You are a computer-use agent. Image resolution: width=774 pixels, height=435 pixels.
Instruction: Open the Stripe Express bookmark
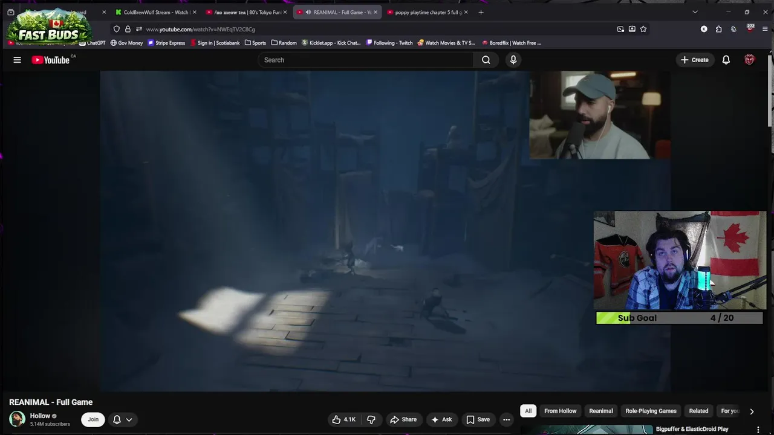tap(166, 43)
